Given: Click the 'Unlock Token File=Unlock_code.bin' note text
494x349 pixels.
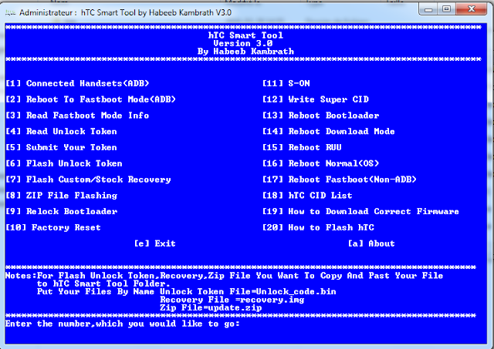Looking at the screenshot, I should click(248, 291).
